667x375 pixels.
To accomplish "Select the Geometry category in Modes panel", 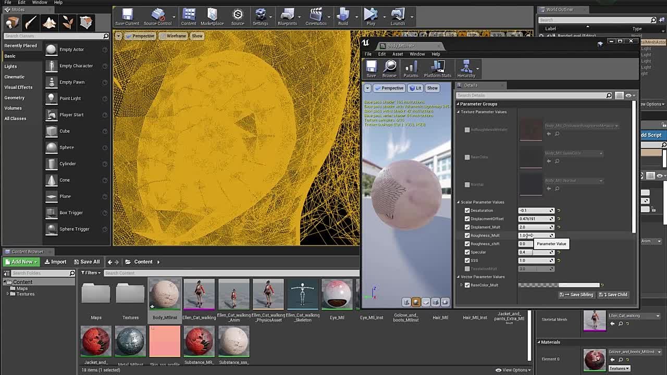I will click(15, 97).
